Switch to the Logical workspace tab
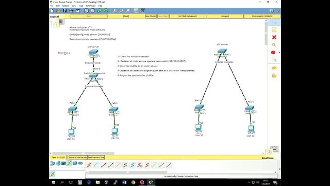This screenshot has height=186, width=330. coord(55,17)
